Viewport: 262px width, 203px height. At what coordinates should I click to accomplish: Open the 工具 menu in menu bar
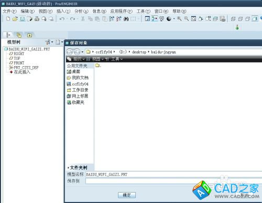(144, 12)
